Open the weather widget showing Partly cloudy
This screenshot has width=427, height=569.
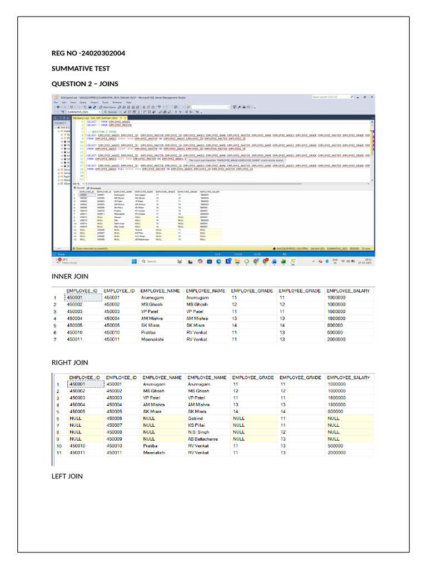click(x=67, y=261)
